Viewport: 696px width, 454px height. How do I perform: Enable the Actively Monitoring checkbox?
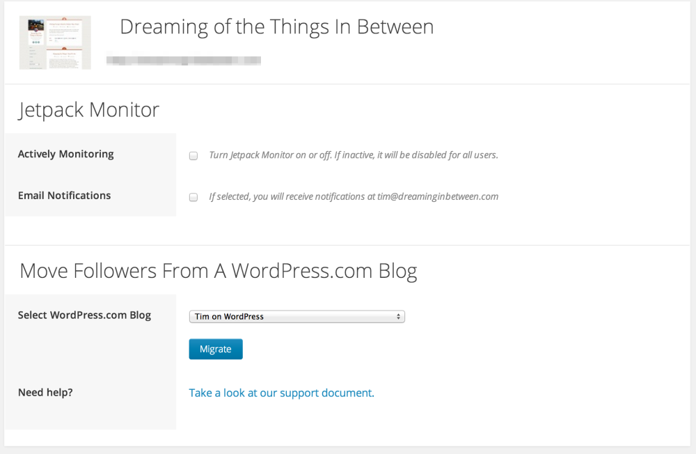click(x=193, y=156)
